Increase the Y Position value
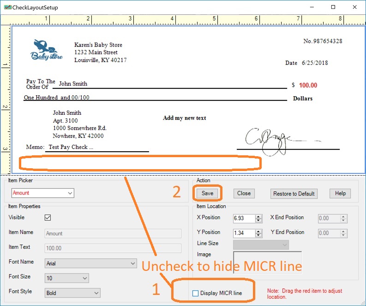The width and height of the screenshot is (366, 306). click(258, 232)
